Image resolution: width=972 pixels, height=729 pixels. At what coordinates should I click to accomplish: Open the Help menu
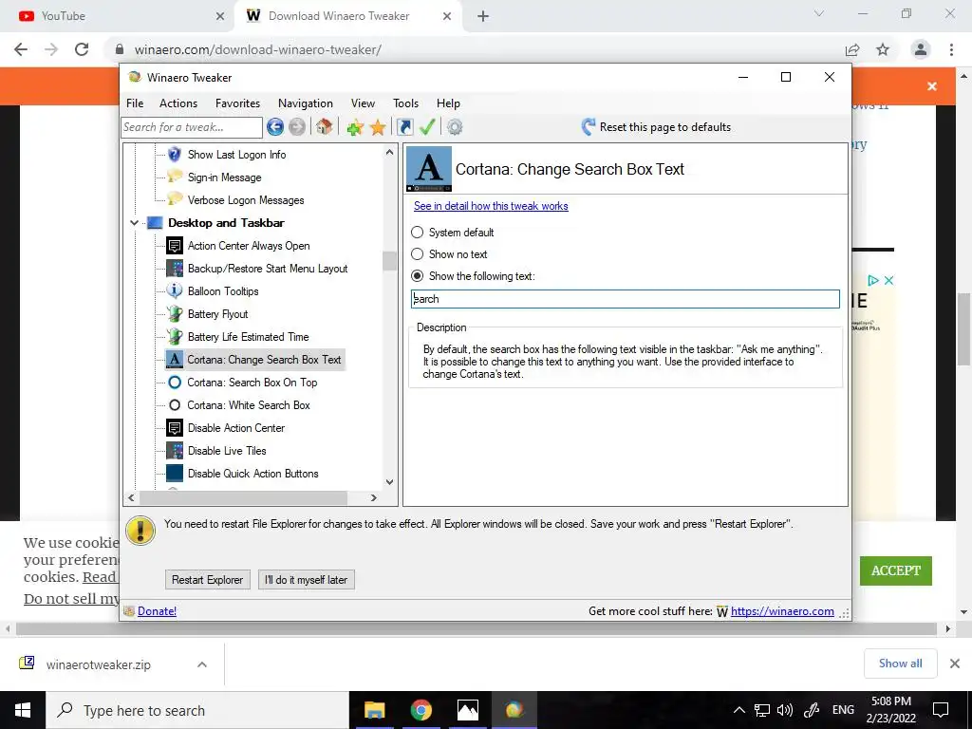click(x=448, y=103)
